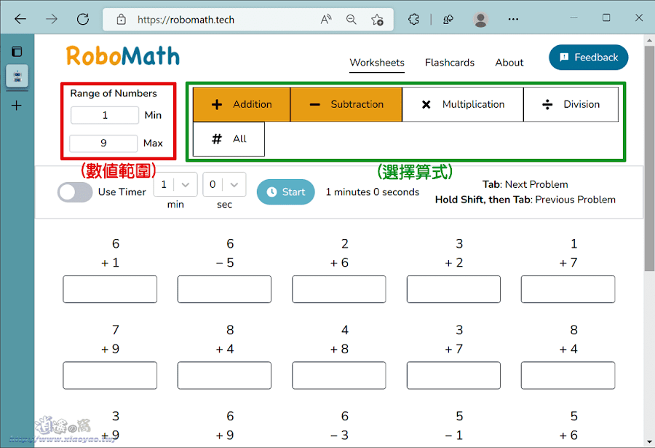Enable Multiplication problems

pos(463,104)
